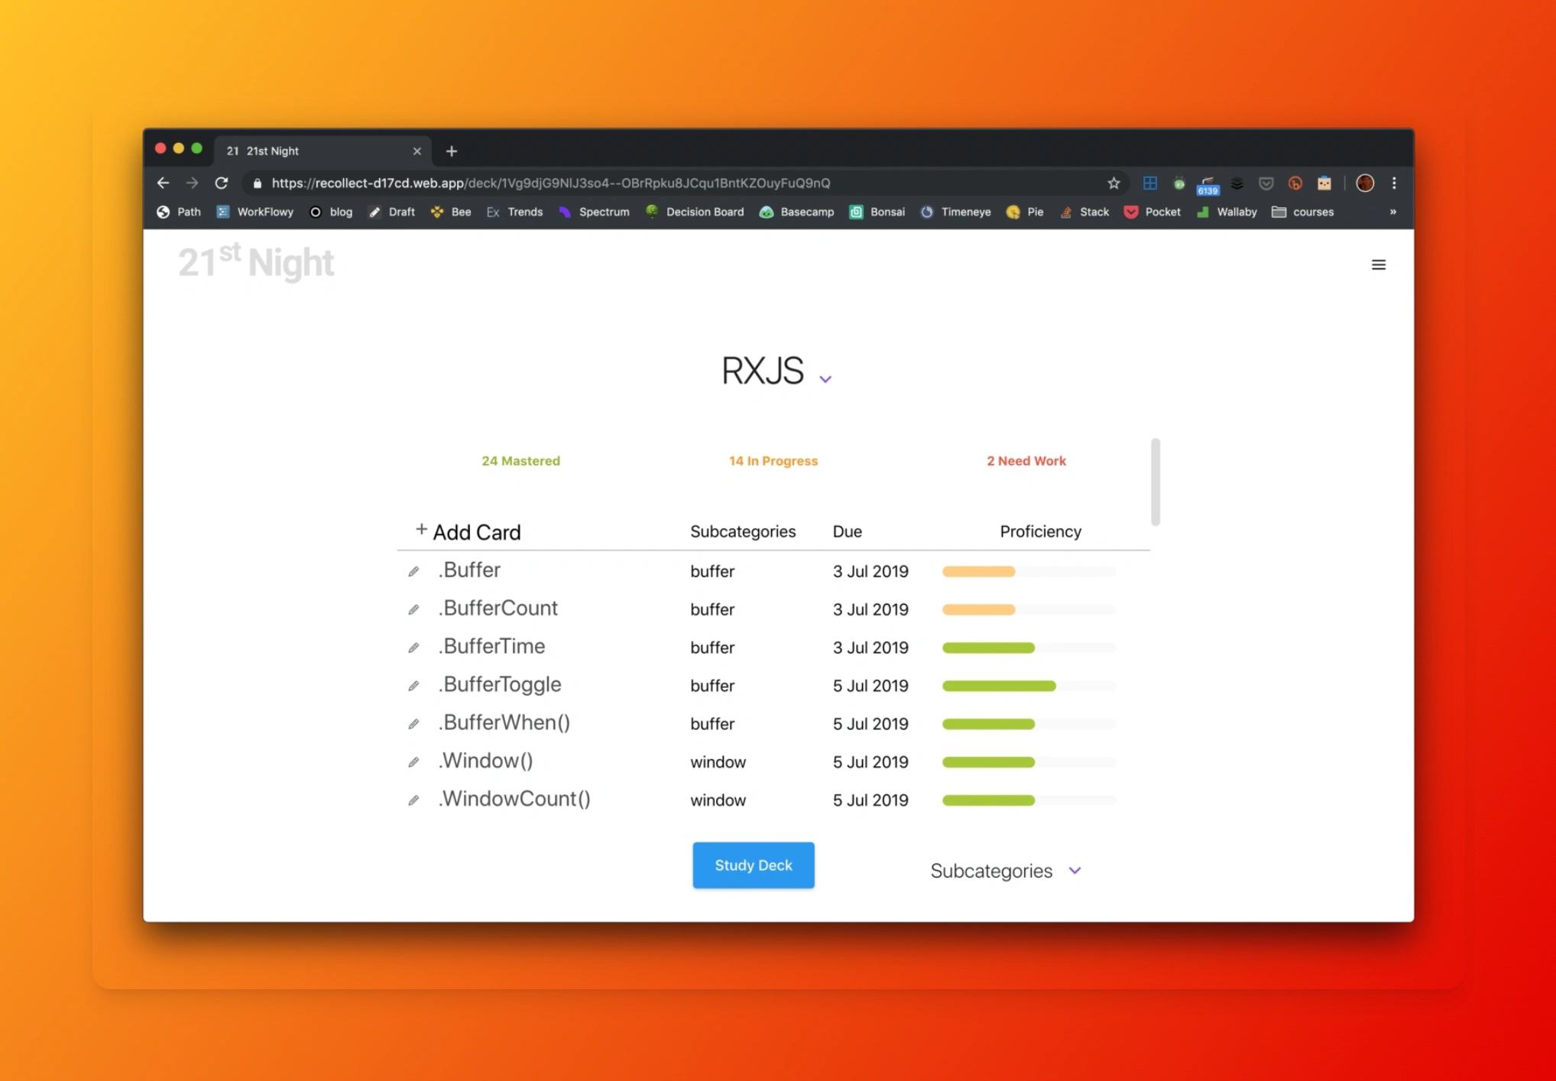Viewport: 1556px width, 1081px height.
Task: Click the blue grid extension icon
Action: 1149,183
